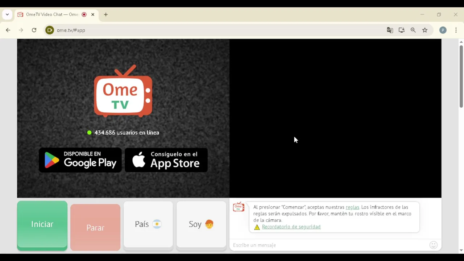Click the scrollbar up arrow
Viewport: 464px width, 261px height.
(461, 41)
